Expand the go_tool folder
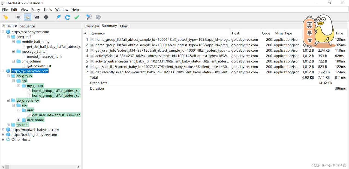The width and height of the screenshot is (349, 169). (8, 125)
